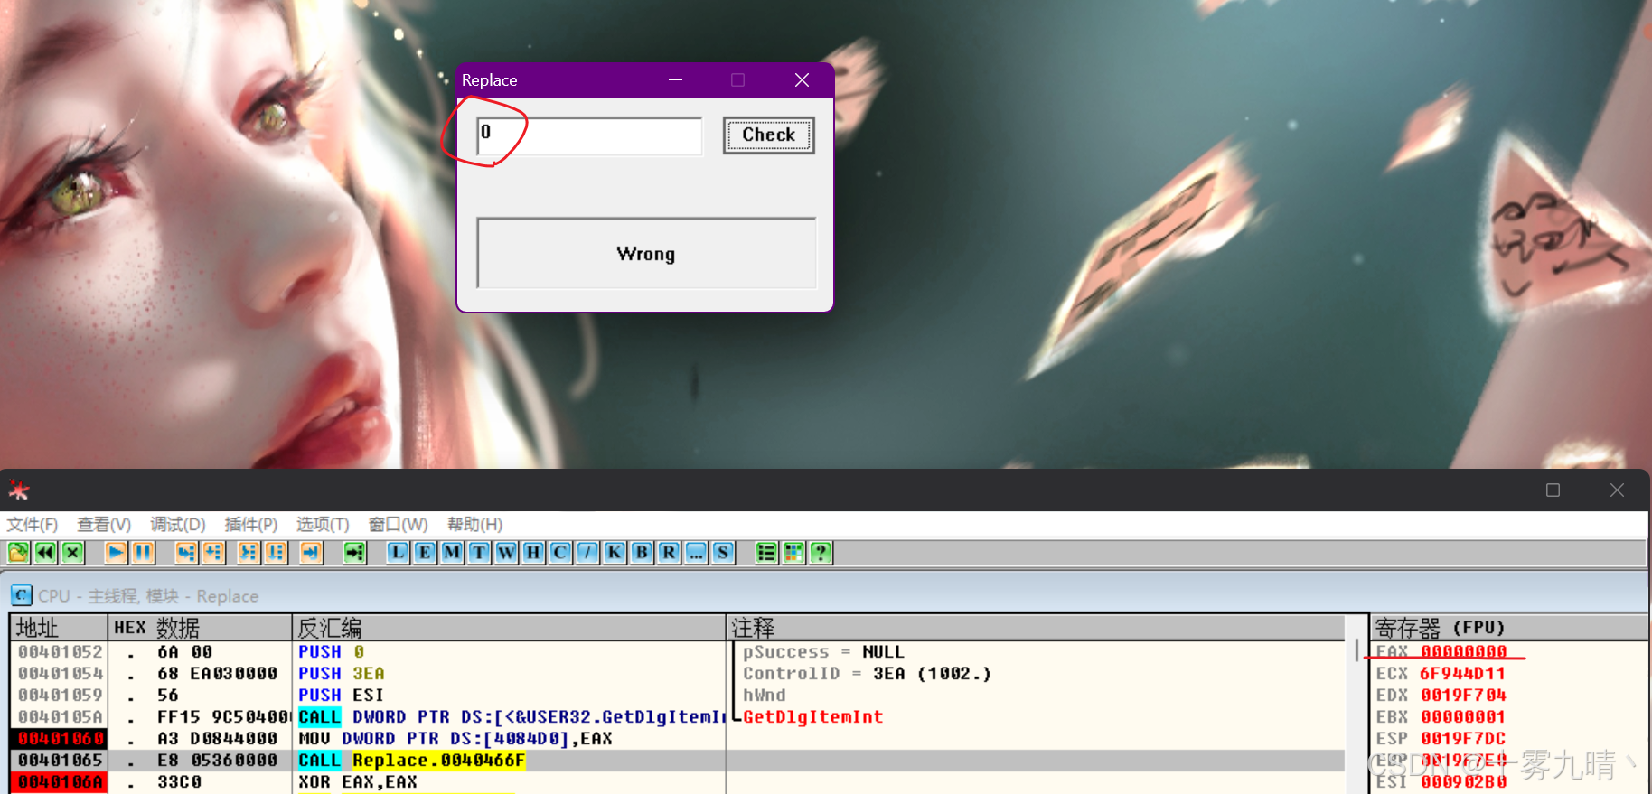This screenshot has height=794, width=1652.
Task: Open the CPU window with the C icon
Action: [x=560, y=553]
